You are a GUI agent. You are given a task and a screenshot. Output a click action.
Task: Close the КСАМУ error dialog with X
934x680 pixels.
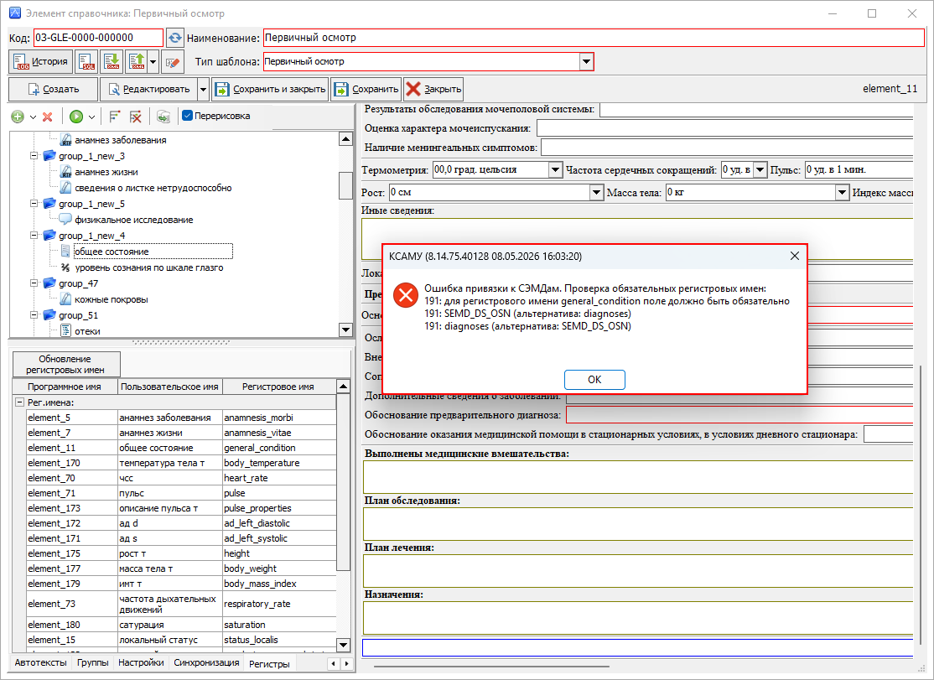(794, 256)
